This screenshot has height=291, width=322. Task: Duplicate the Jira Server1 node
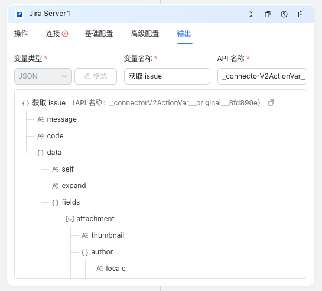tap(268, 14)
